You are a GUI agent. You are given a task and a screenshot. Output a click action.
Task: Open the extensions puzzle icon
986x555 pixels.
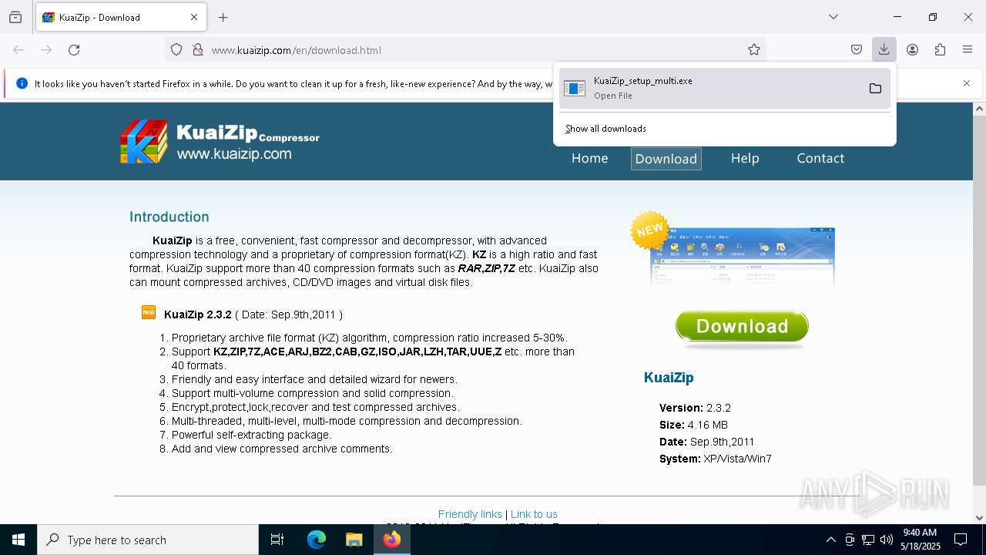[940, 50]
